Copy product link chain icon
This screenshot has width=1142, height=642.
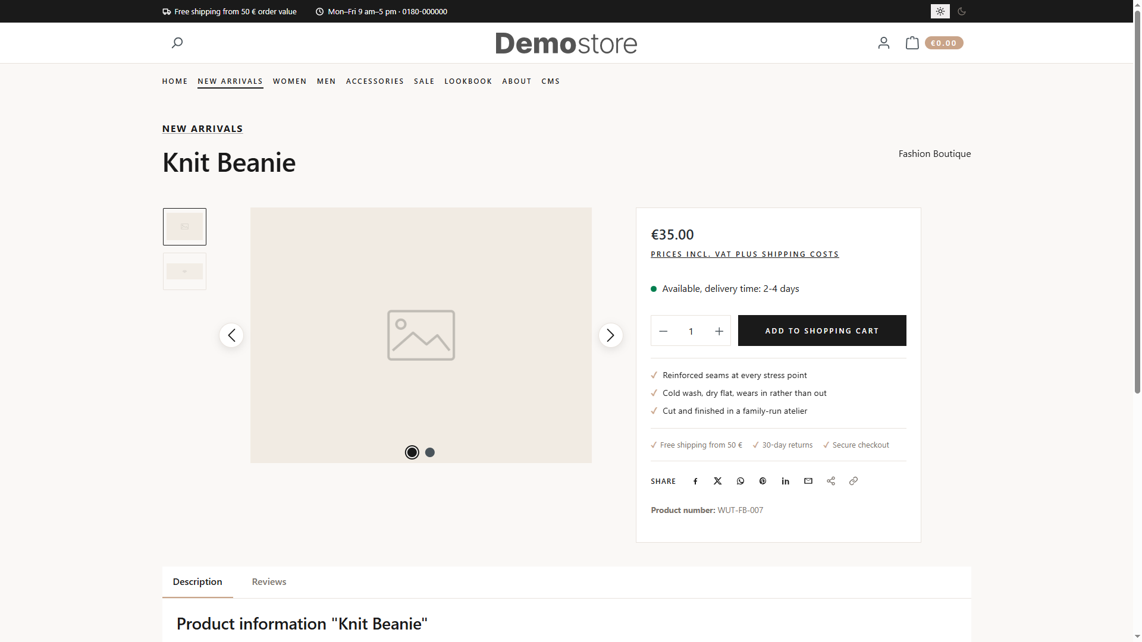click(x=854, y=481)
